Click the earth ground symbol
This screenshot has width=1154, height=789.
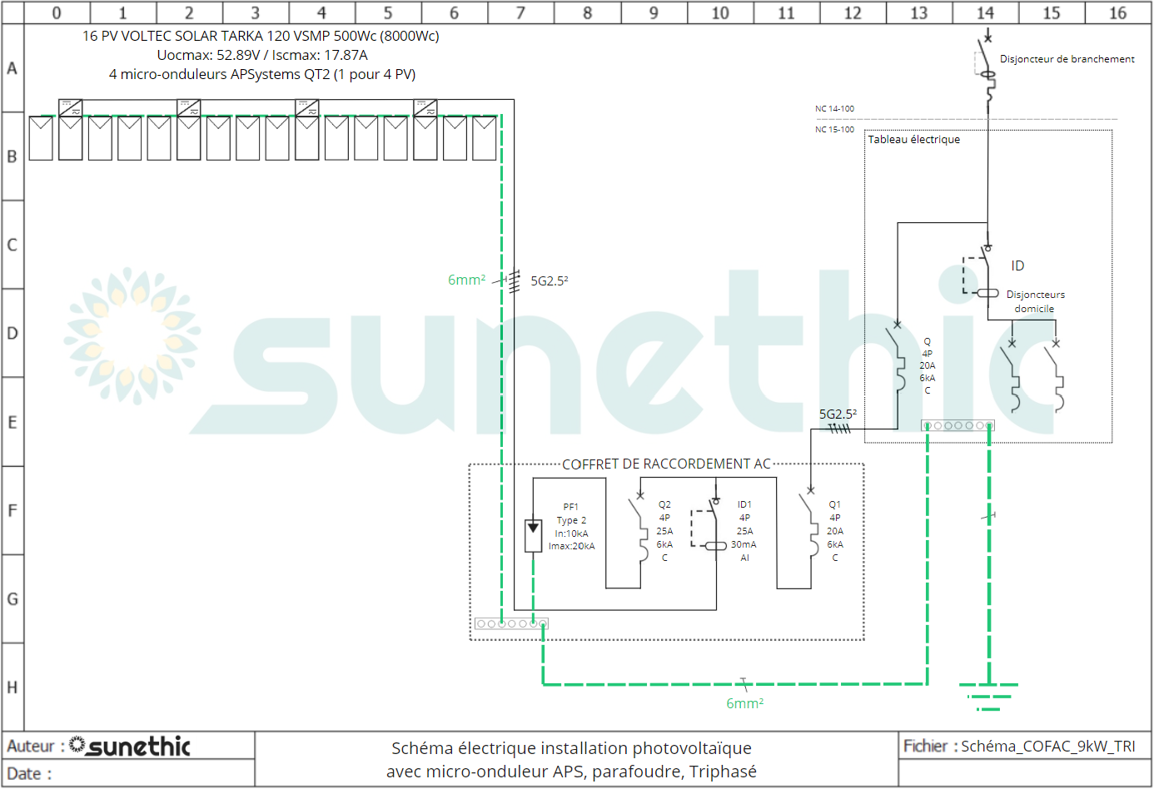[988, 697]
